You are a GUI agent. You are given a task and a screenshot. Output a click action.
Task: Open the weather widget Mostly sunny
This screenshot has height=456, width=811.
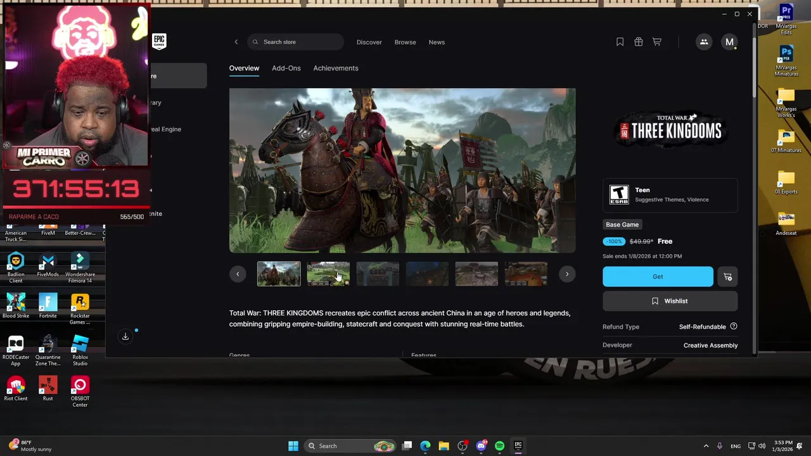30,446
